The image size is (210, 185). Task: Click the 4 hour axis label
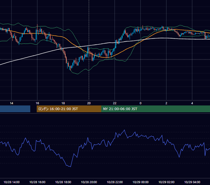point(192,103)
